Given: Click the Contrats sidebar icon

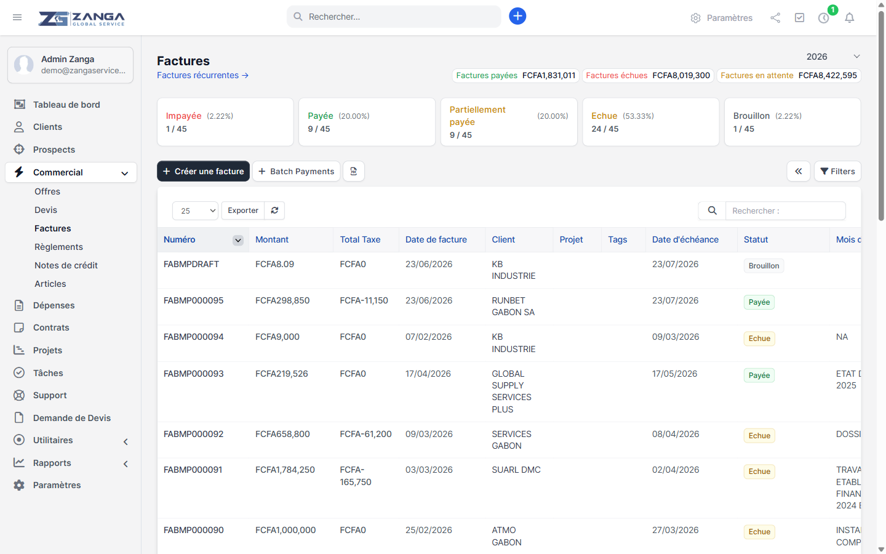Looking at the screenshot, I should (19, 327).
